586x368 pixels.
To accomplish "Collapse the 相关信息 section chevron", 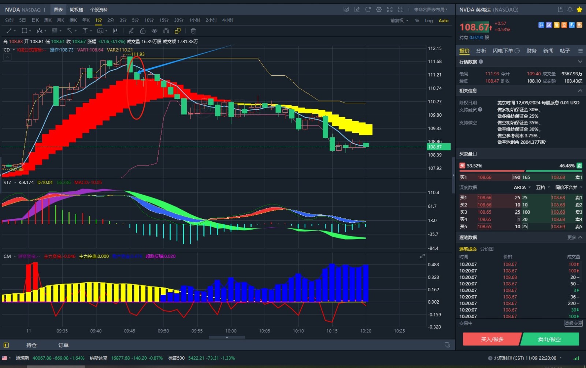I will 580,90.
